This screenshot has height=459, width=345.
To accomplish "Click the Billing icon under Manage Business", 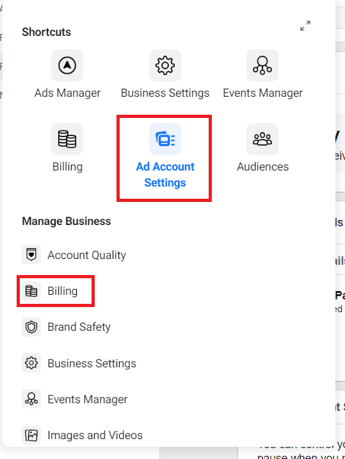I will pos(31,291).
